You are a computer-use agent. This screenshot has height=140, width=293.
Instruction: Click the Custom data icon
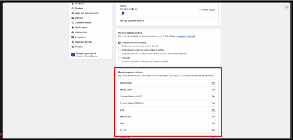pos(73,32)
